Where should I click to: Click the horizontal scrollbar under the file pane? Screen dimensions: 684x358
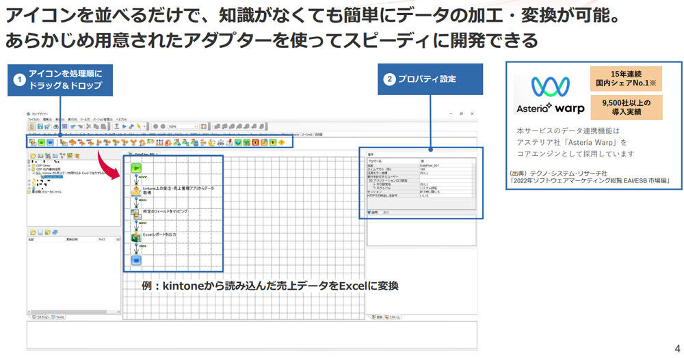pos(73,312)
